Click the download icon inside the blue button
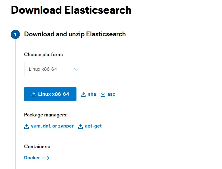 pos(34,94)
